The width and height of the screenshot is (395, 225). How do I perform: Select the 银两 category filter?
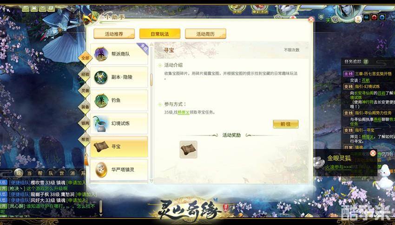coord(85,123)
